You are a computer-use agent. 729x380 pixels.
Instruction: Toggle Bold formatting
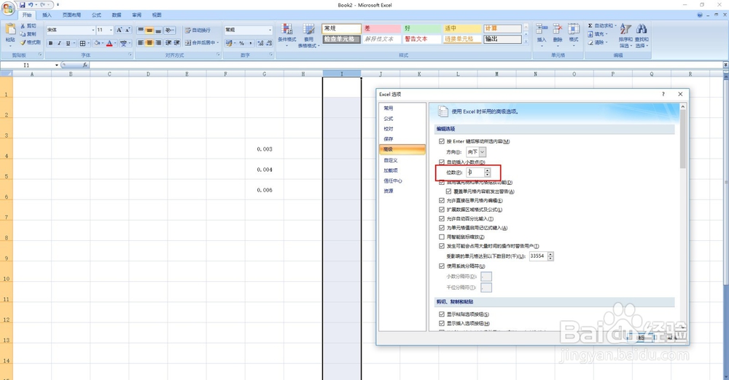click(51, 43)
